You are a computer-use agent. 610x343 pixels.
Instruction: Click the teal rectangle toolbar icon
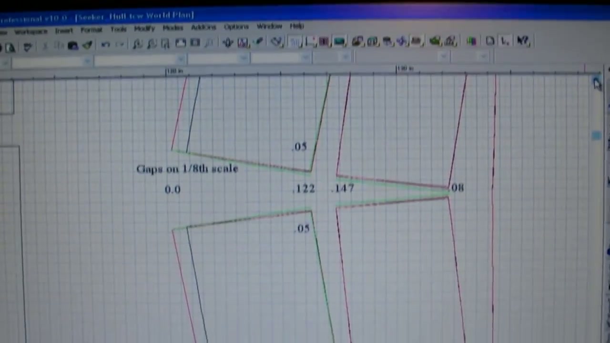pos(339,42)
